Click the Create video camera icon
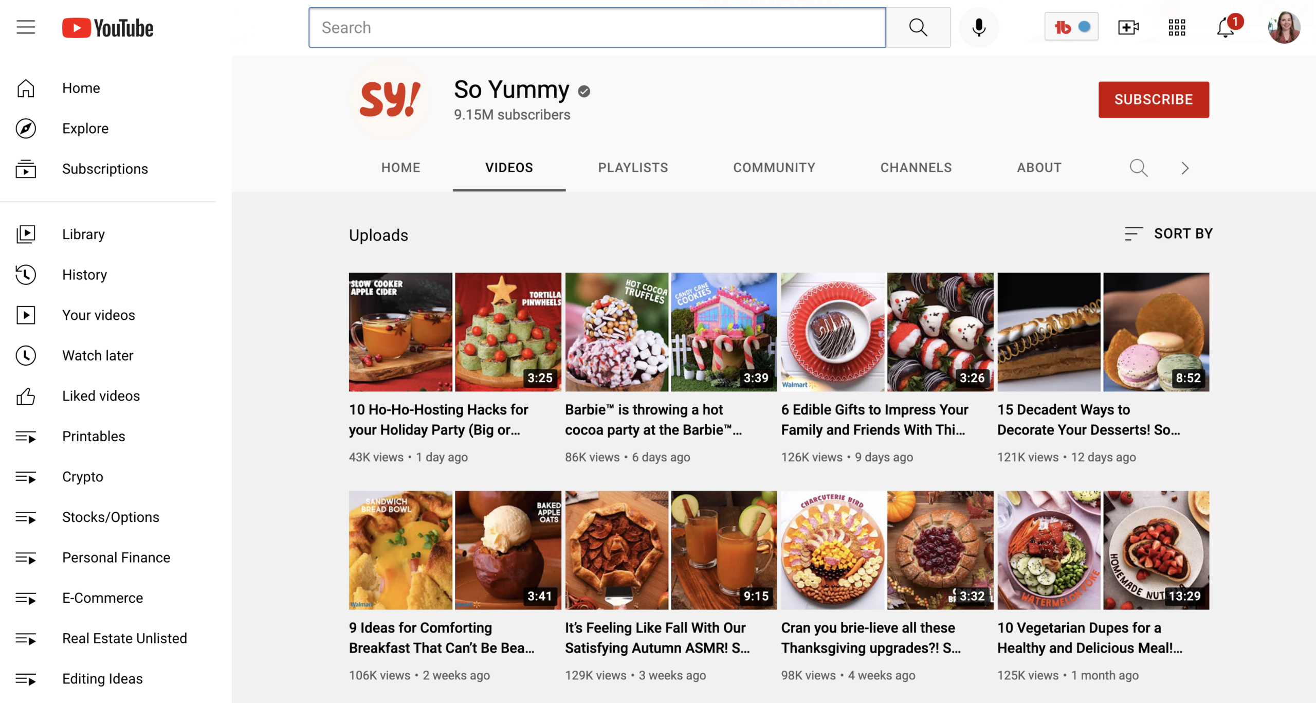 pos(1128,27)
